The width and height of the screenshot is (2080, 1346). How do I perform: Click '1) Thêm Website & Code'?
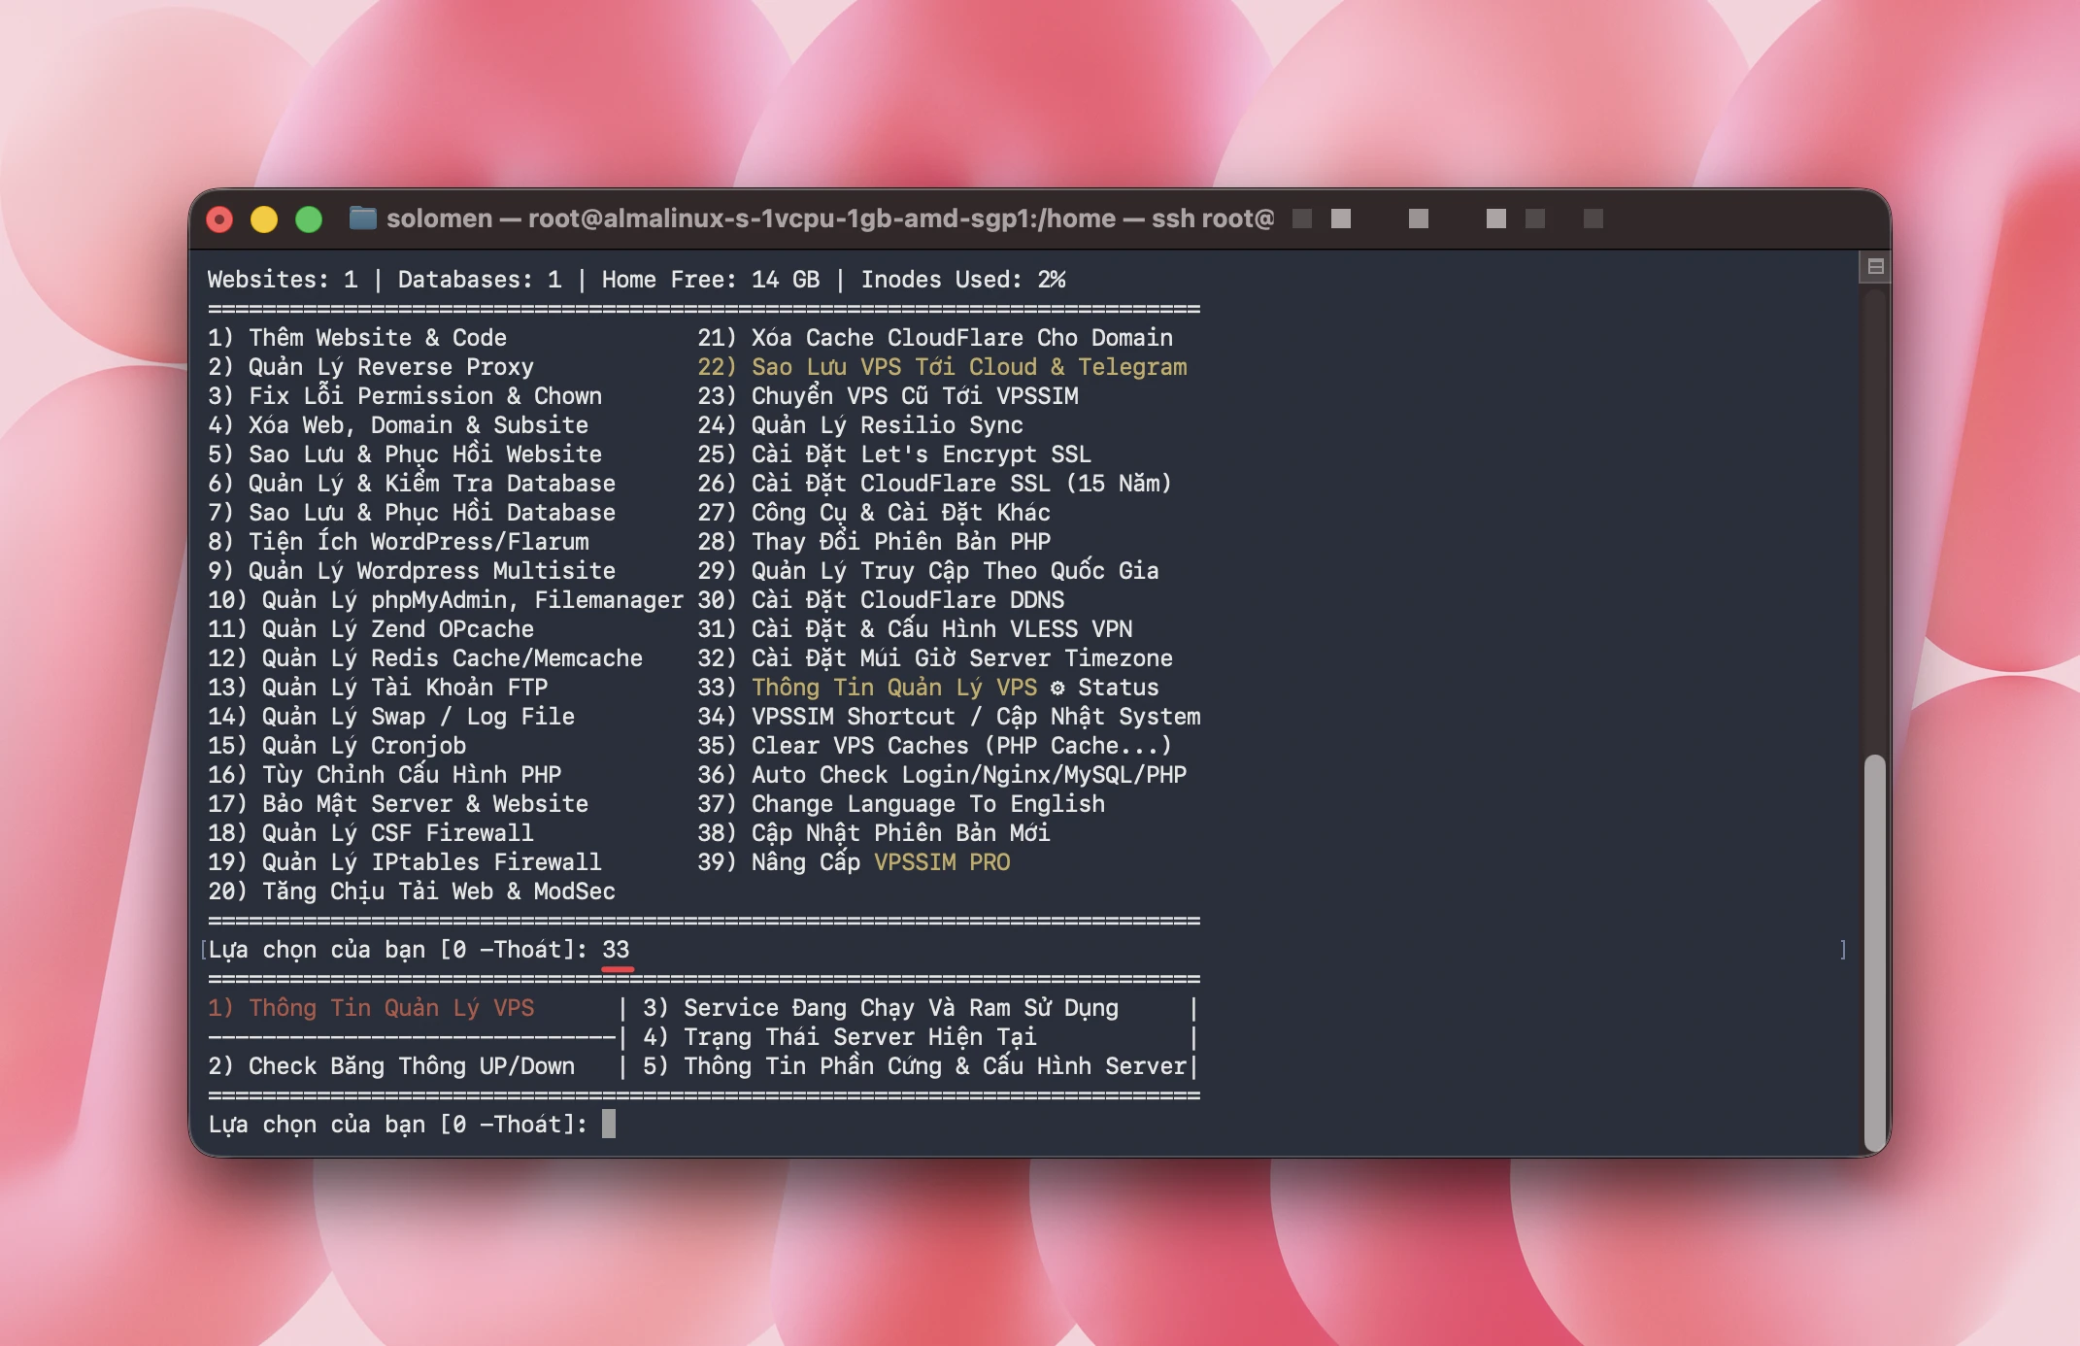[x=357, y=338]
